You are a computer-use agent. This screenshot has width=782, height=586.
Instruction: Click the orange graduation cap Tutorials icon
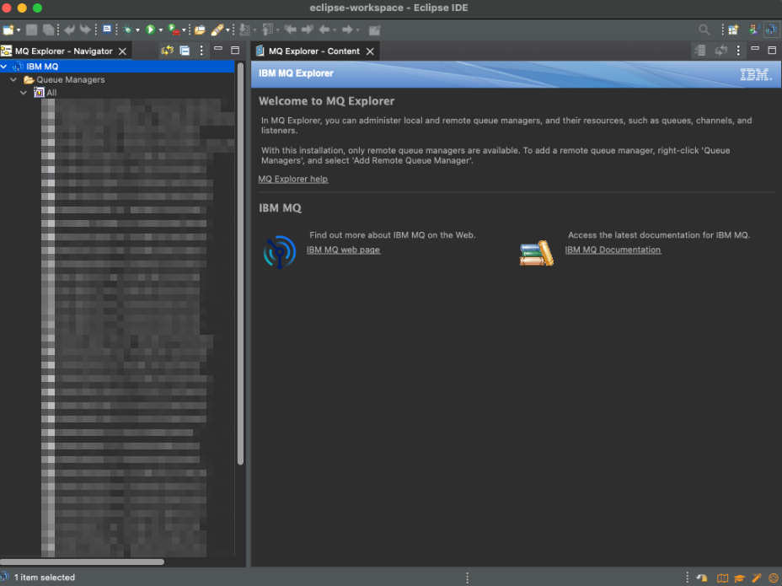739,578
